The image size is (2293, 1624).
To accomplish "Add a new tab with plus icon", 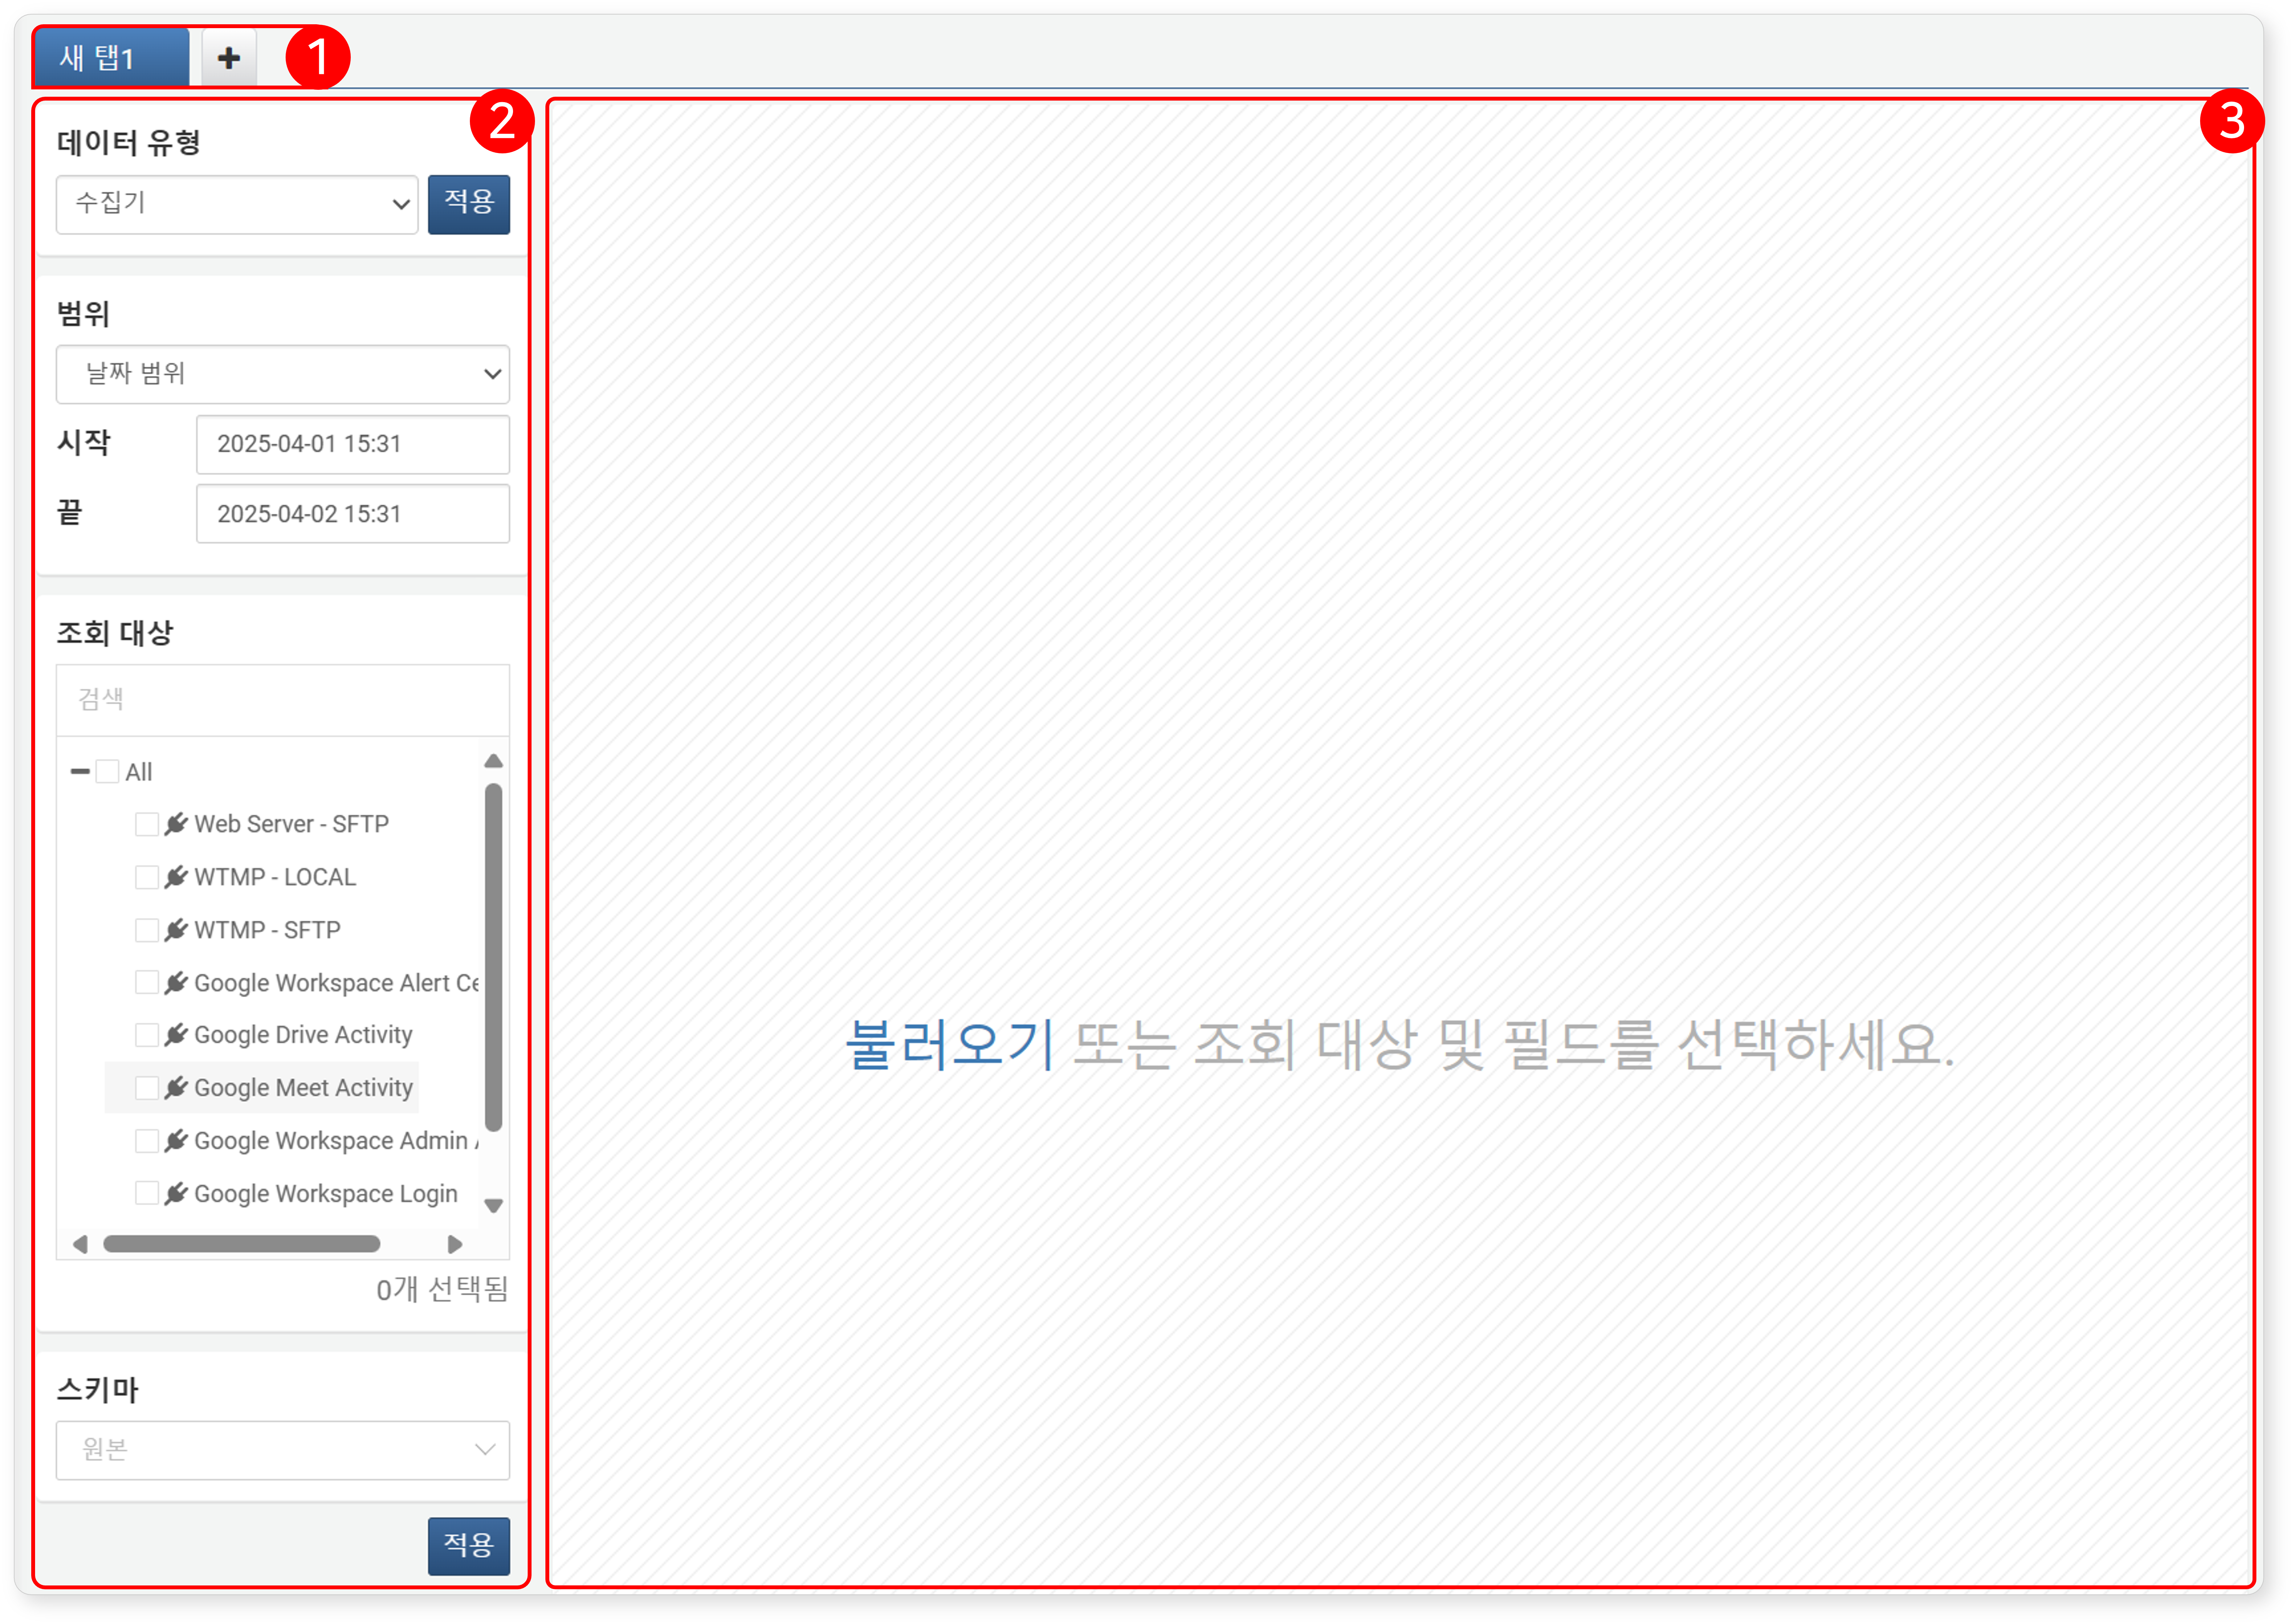I will pos(229,58).
